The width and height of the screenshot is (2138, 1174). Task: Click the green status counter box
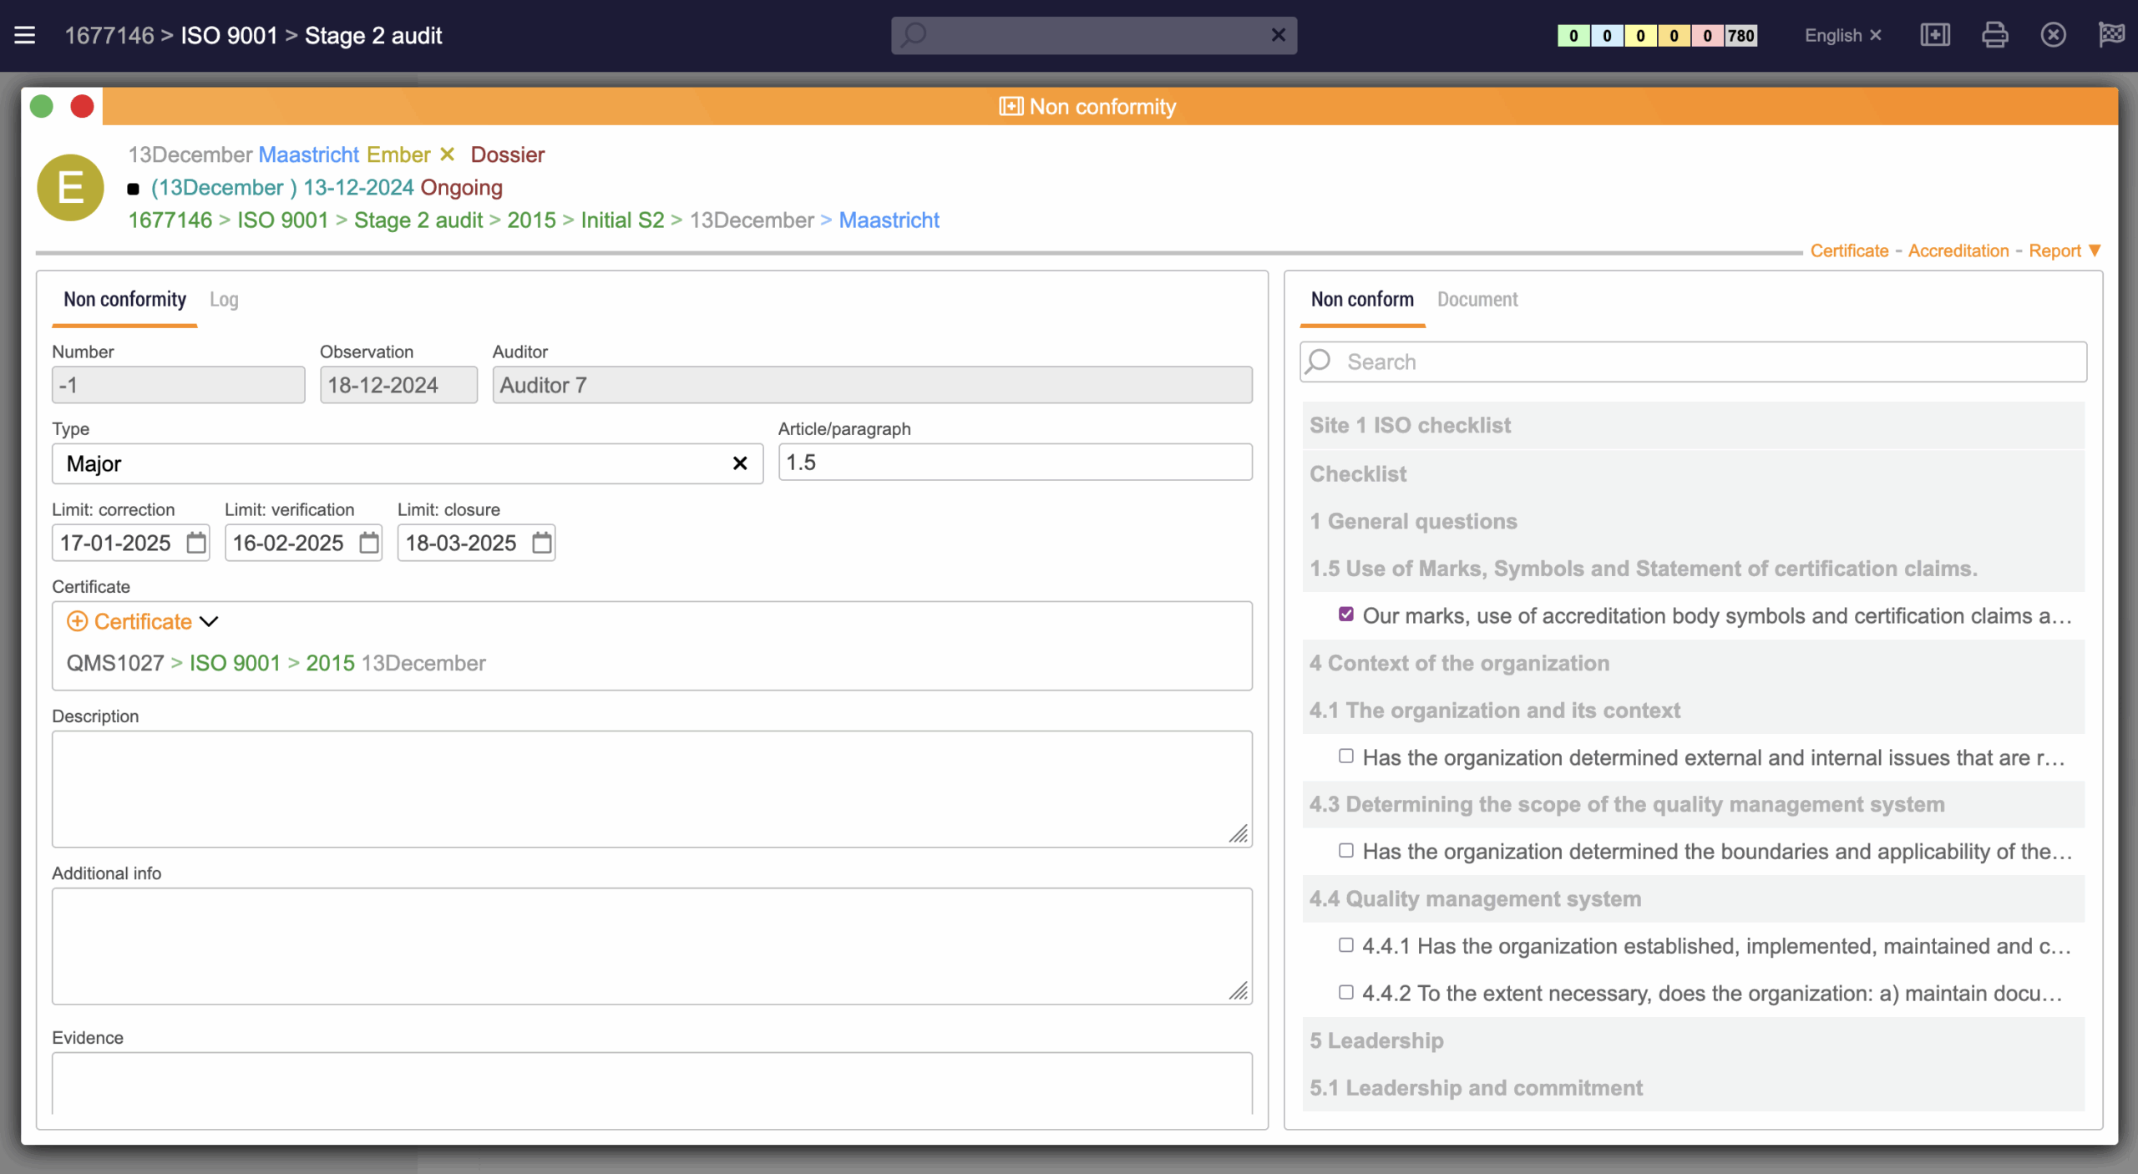[1573, 35]
